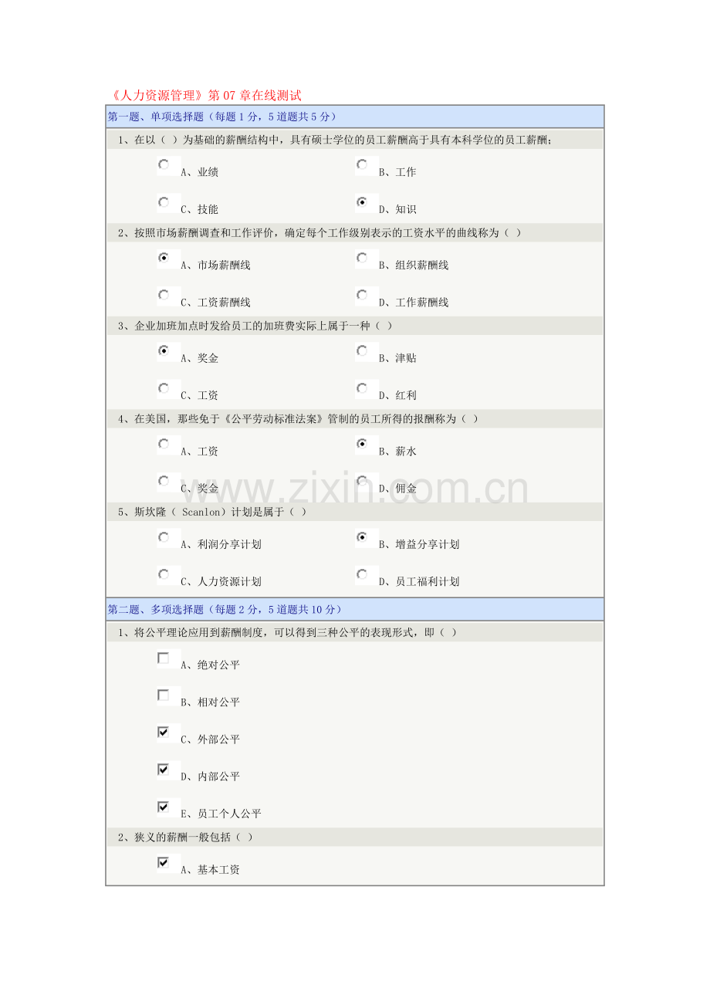The height and width of the screenshot is (1005, 710).
Task: Uncheck the 基本工资 checkbox
Action: click(x=164, y=863)
